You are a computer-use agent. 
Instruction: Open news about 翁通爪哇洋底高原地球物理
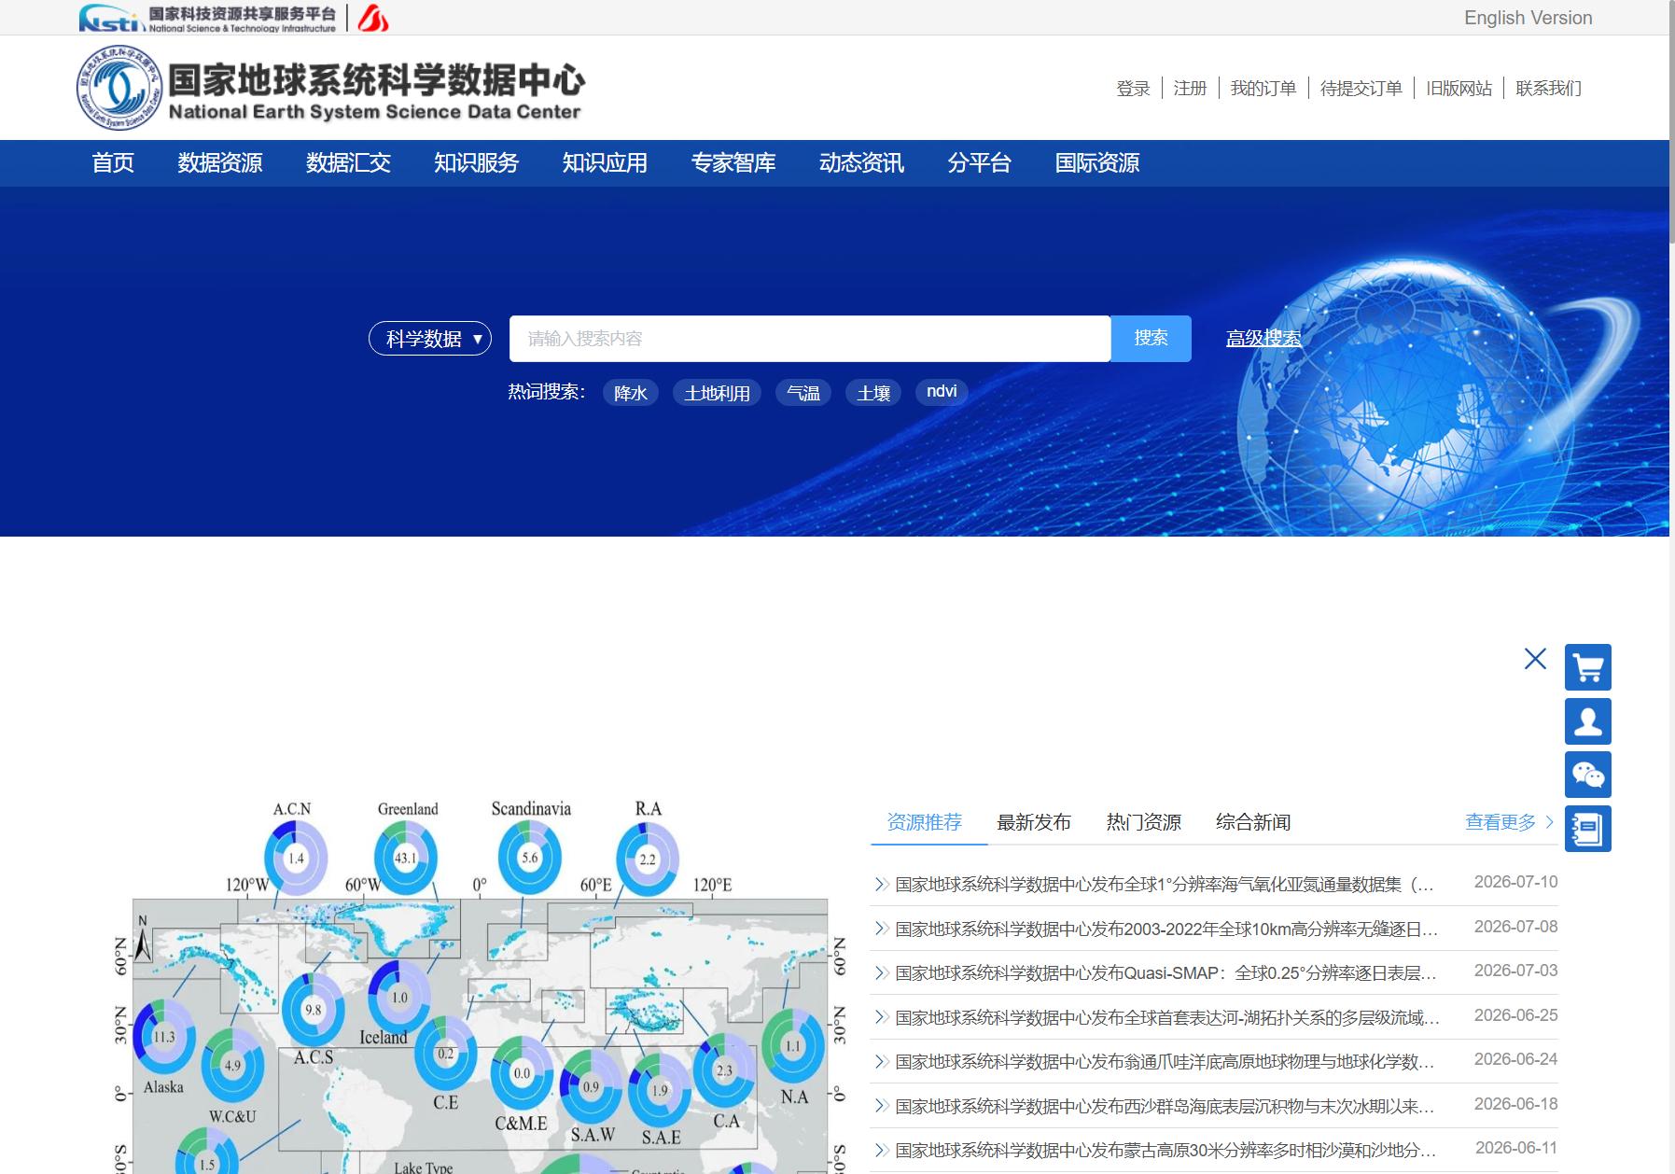[x=1165, y=1061]
